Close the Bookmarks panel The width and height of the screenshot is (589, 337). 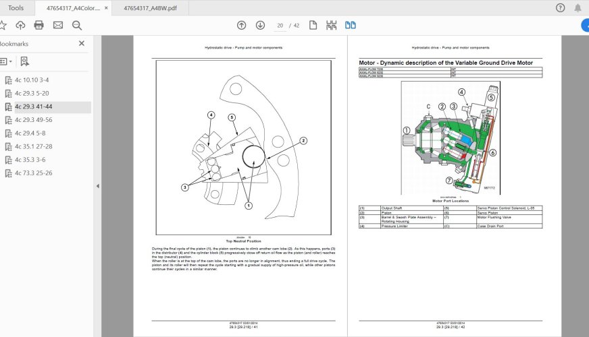(x=82, y=44)
